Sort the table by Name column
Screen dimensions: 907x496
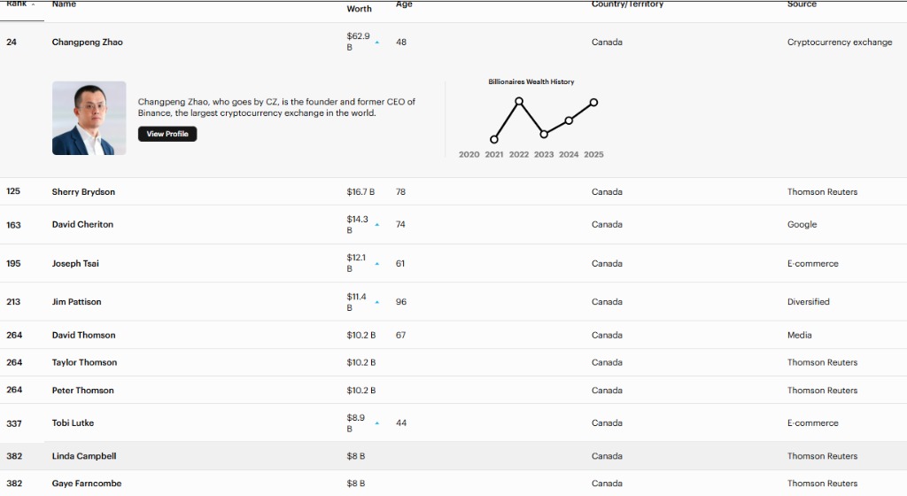[x=64, y=4]
